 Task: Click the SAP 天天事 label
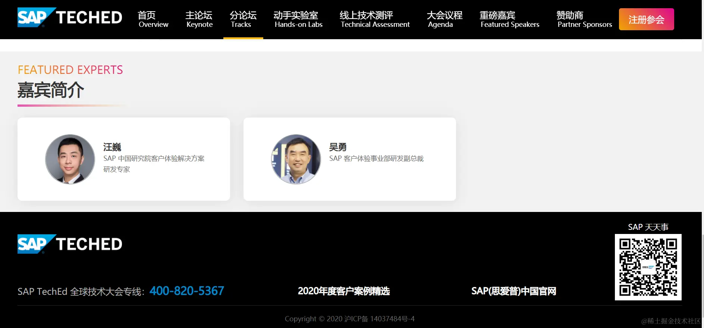pyautogui.click(x=648, y=227)
